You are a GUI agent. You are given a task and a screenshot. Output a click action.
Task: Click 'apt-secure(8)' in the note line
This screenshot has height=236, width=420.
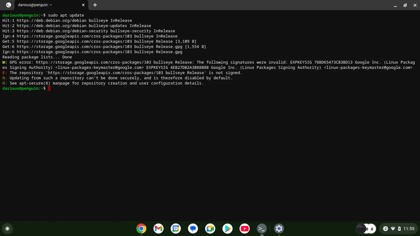point(35,83)
